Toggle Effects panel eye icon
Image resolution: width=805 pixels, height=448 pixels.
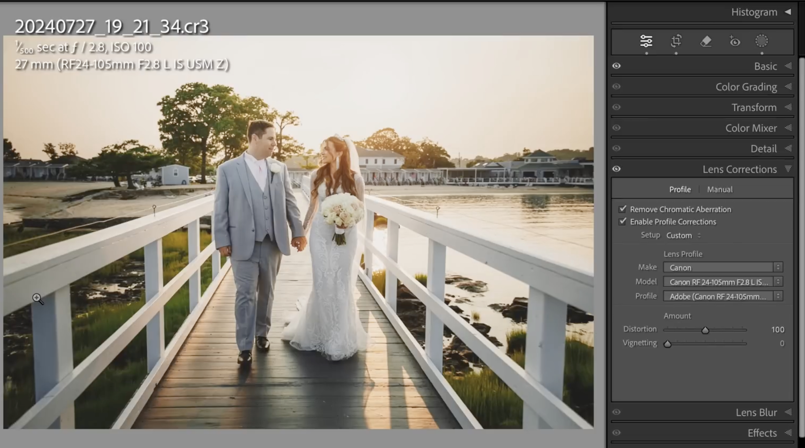[x=617, y=433]
